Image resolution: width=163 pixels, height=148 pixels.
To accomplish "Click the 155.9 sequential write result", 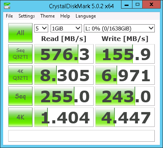I will click(x=125, y=54).
